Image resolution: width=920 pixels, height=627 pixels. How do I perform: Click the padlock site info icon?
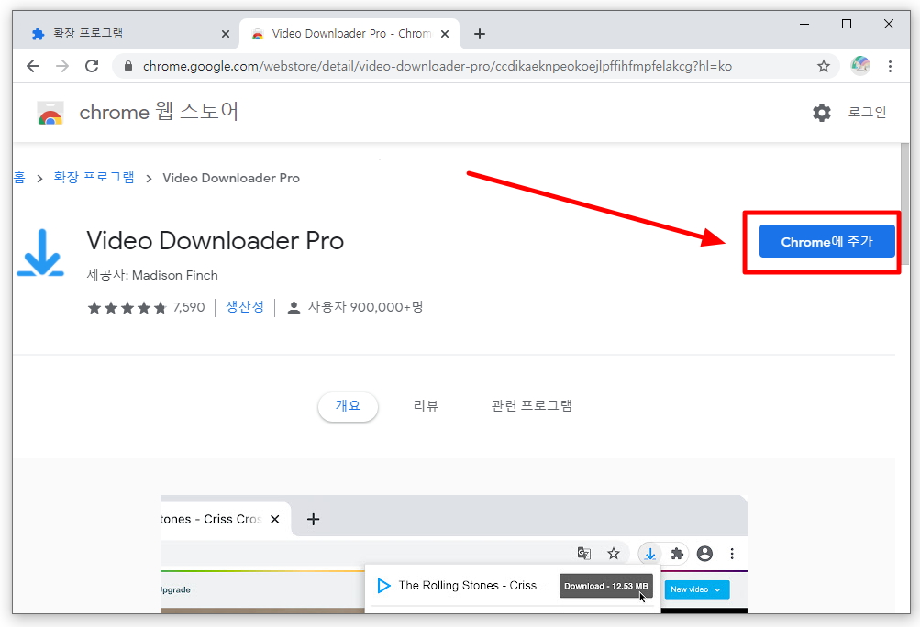[128, 66]
